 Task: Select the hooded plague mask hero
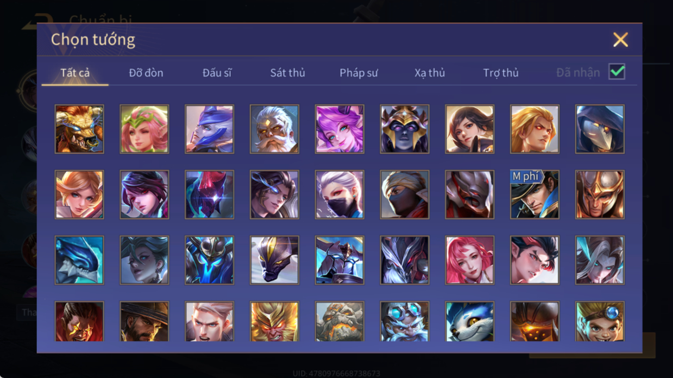tap(600, 129)
